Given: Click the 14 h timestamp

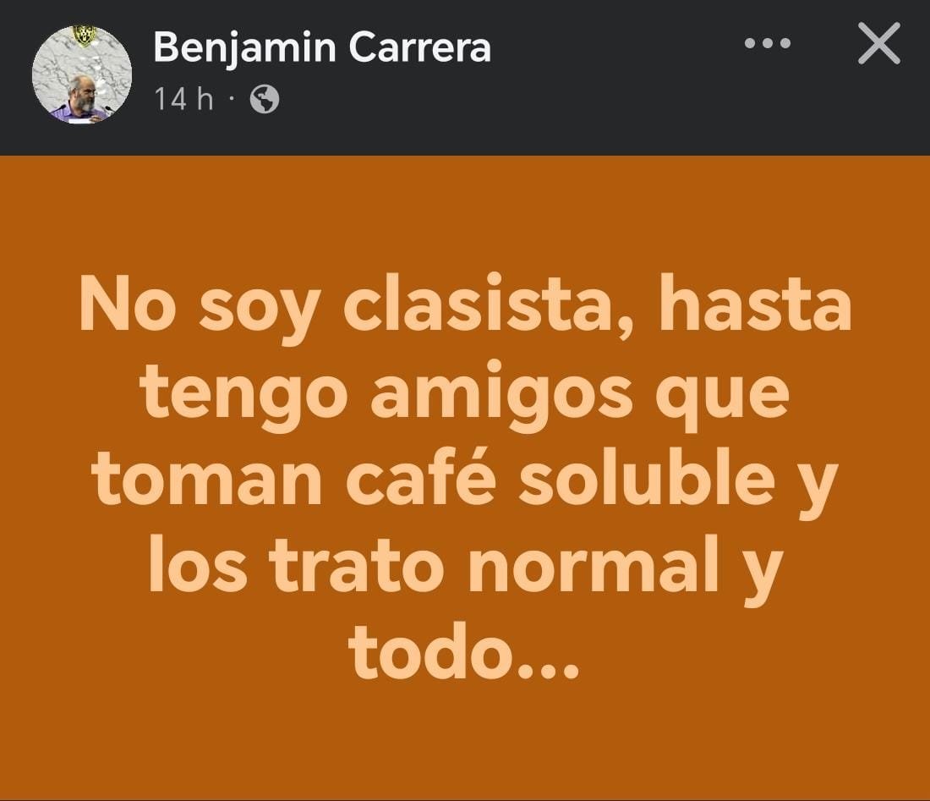Looking at the screenshot, I should (183, 98).
